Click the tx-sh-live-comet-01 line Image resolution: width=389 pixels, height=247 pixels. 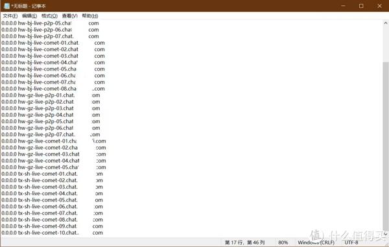coord(52,174)
